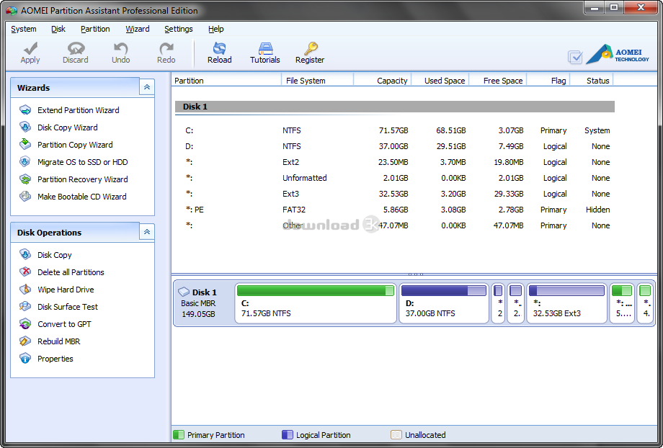
Task: Click the AOMEI Technology logo
Action: [618, 55]
